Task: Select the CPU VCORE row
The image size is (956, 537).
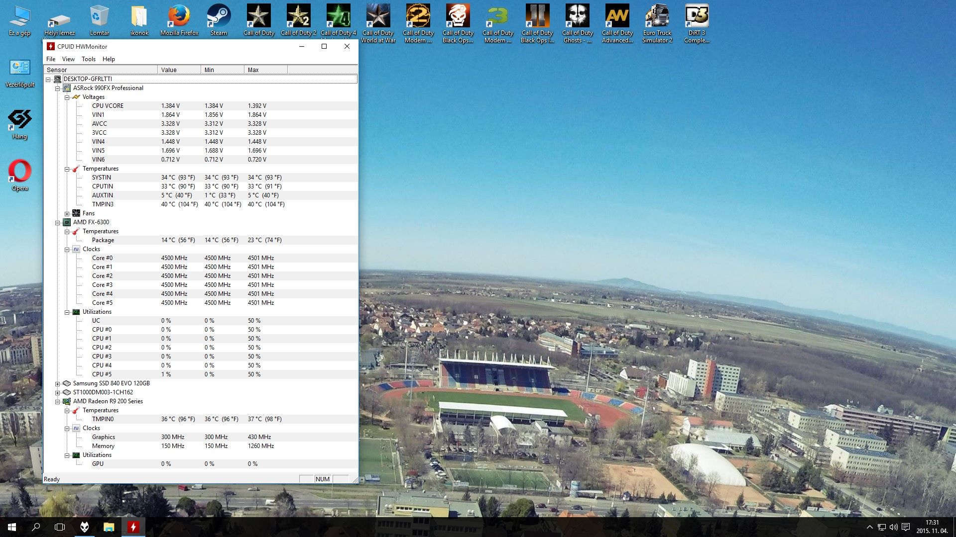Action: (x=108, y=106)
